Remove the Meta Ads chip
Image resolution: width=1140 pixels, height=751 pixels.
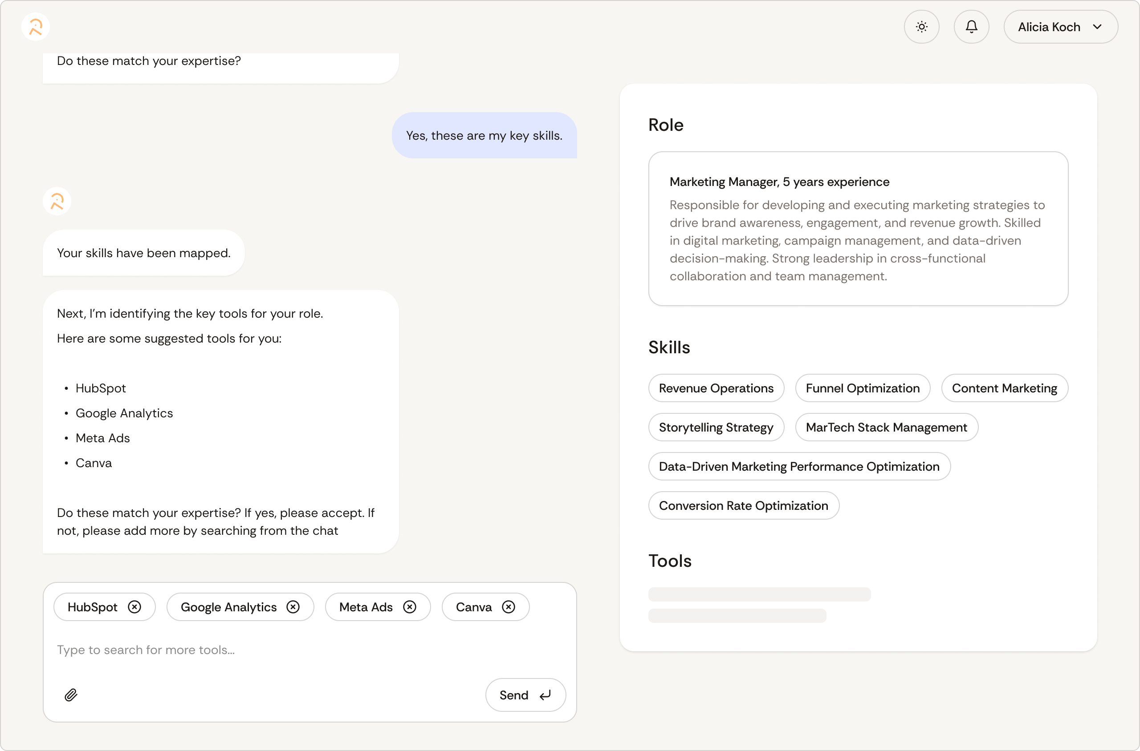coord(409,607)
